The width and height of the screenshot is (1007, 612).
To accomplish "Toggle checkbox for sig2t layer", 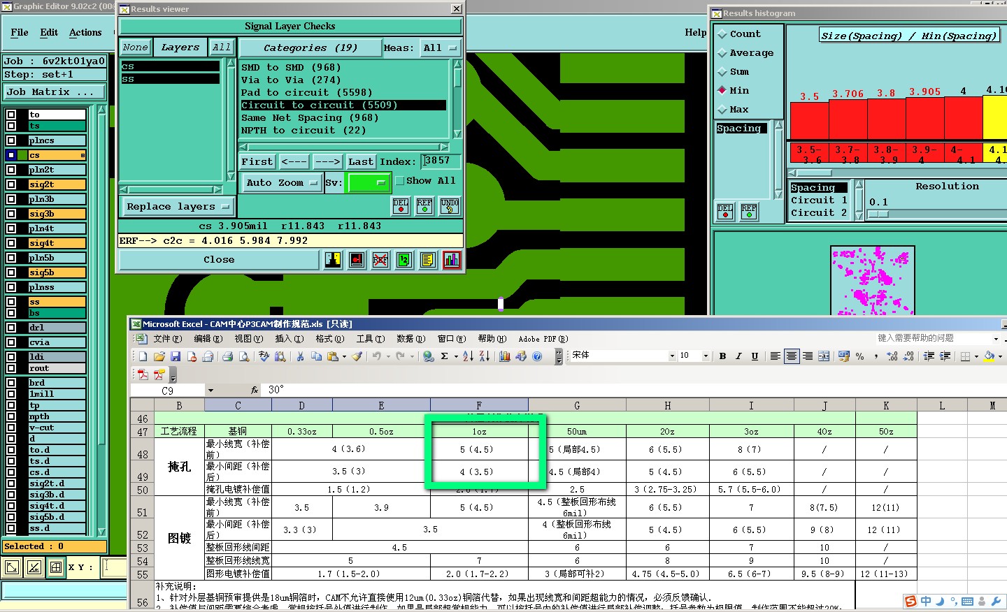I will [x=11, y=184].
